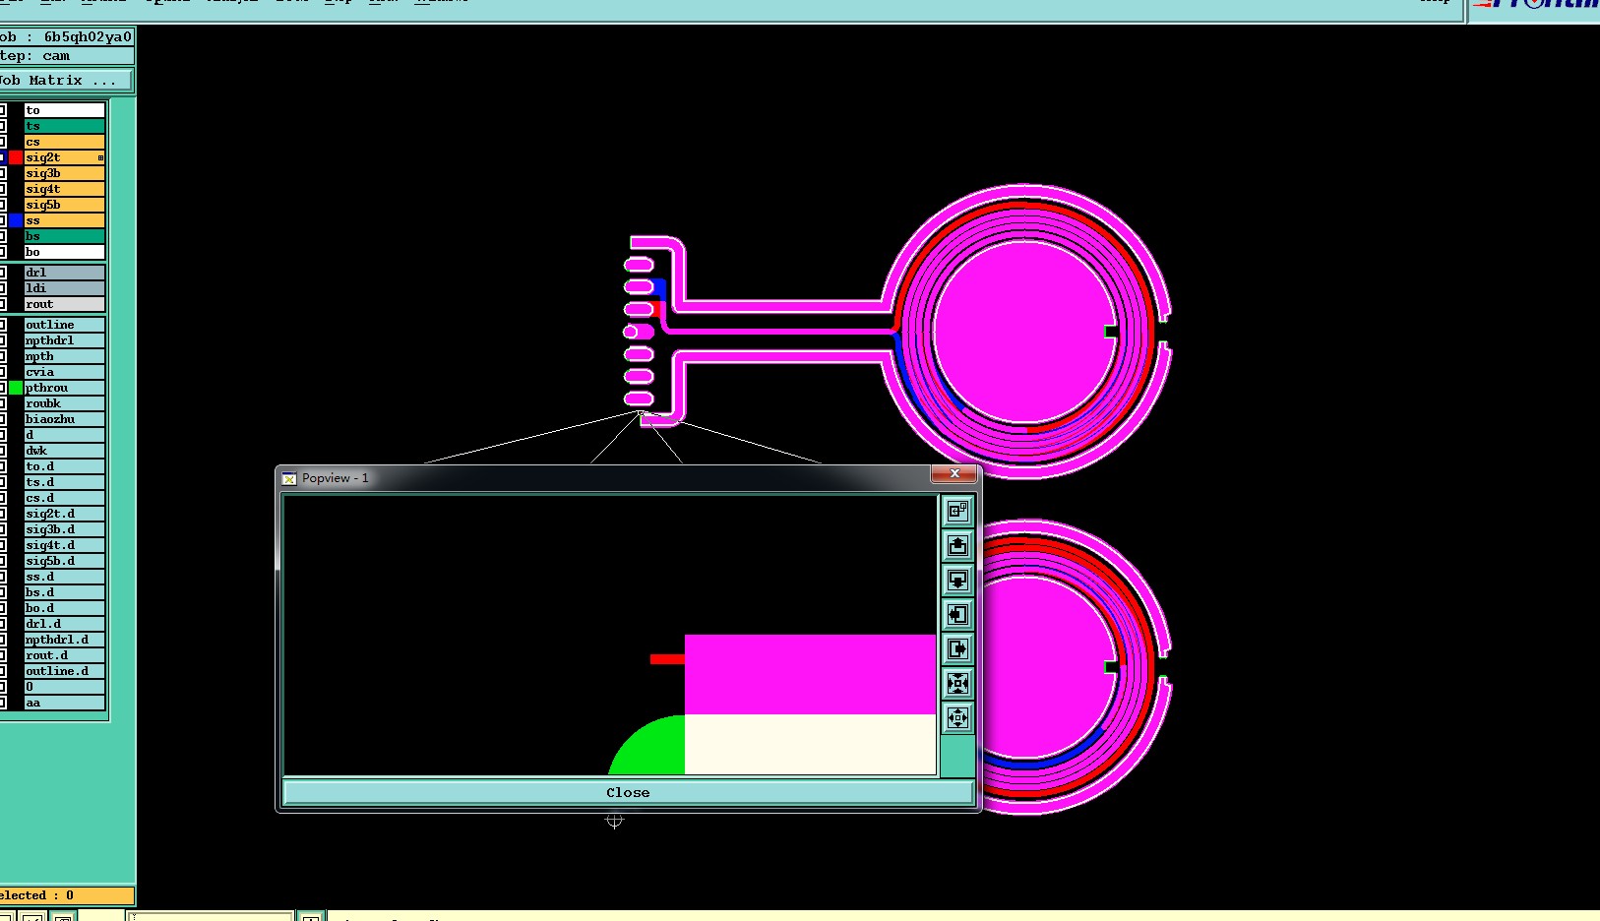Screen dimensions: 1600x921
Task: Zoom in Popview with inward arrows icon
Action: point(957,683)
